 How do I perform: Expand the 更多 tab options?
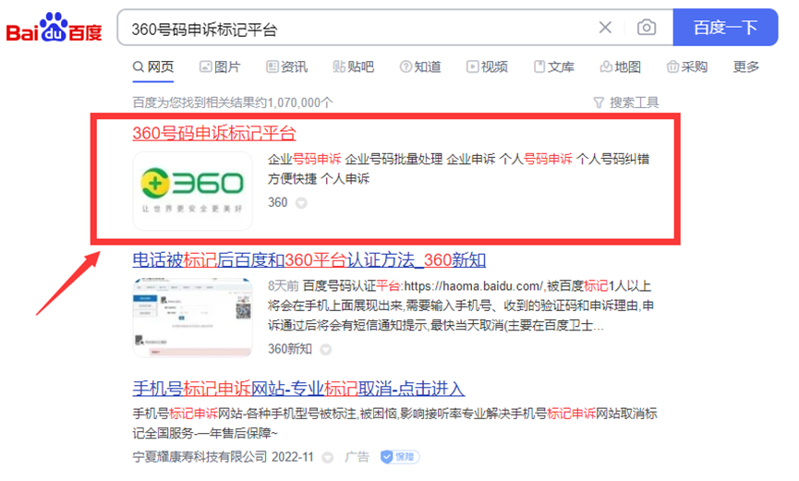pyautogui.click(x=746, y=66)
